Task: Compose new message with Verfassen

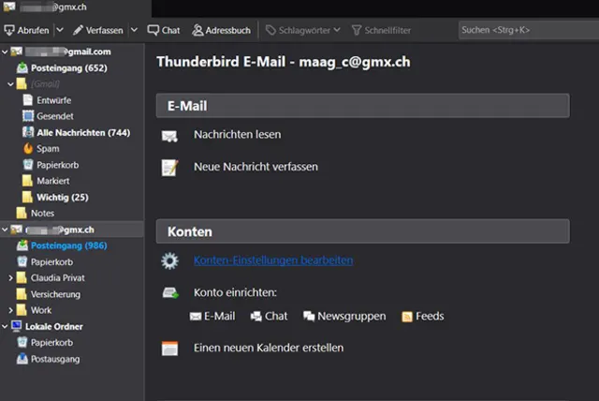Action: (97, 30)
